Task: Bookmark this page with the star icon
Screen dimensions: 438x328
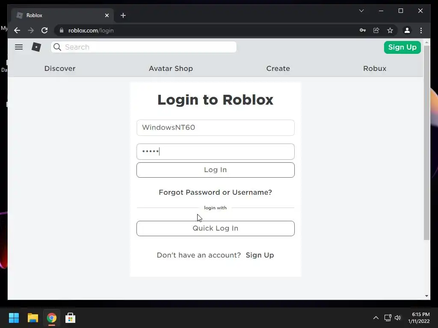Action: pos(390,30)
